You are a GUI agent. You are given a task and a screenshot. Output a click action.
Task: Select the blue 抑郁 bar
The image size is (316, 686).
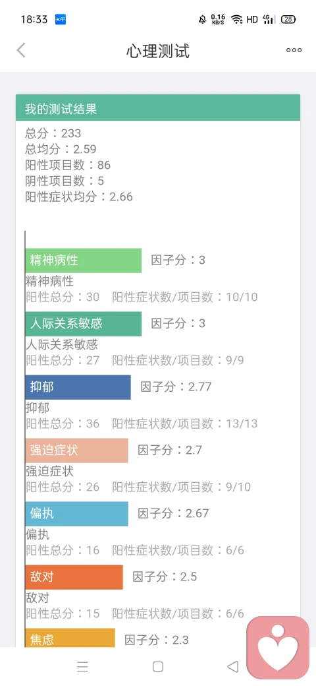pyautogui.click(x=78, y=387)
